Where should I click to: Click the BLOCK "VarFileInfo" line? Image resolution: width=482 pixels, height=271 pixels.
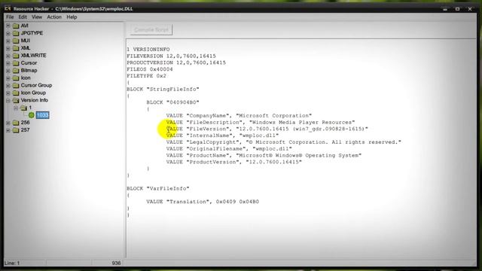(x=158, y=188)
